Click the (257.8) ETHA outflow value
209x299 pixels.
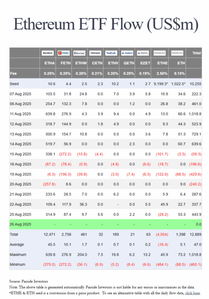49,184
